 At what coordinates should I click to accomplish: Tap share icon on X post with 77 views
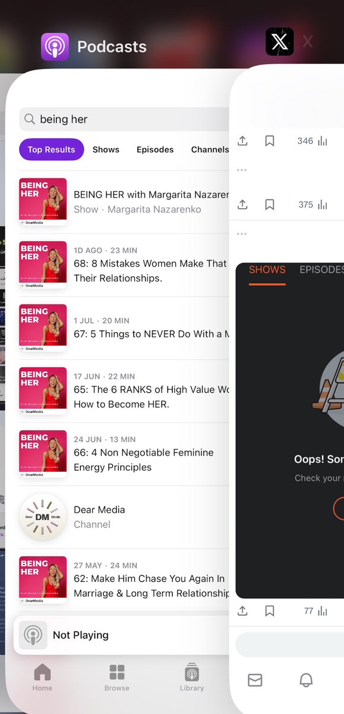[242, 610]
